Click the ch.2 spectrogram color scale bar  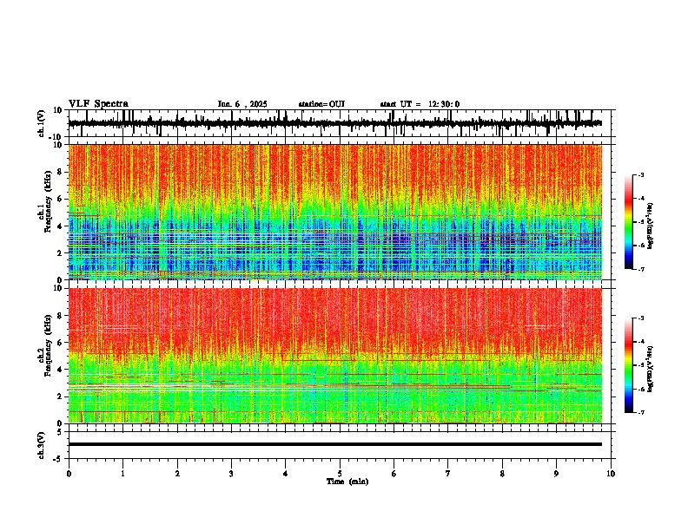coord(629,365)
